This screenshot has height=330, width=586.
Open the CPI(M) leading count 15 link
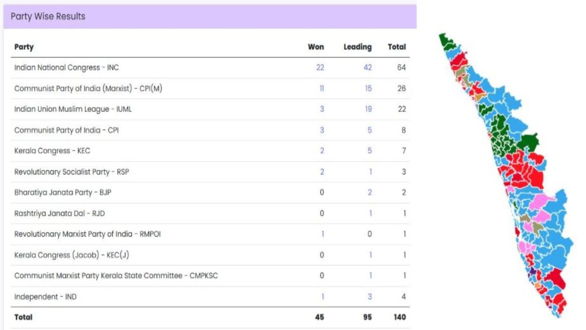[368, 88]
